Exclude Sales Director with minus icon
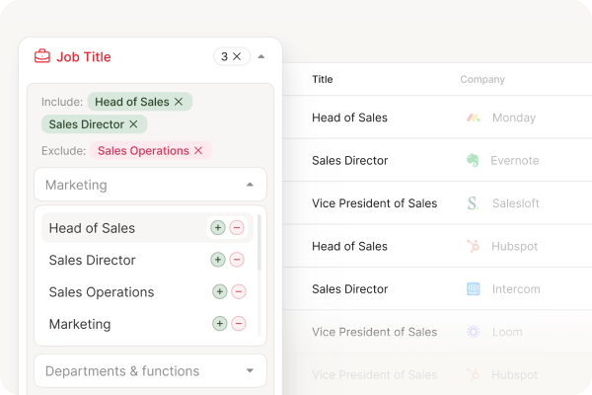592x395 pixels. [237, 260]
